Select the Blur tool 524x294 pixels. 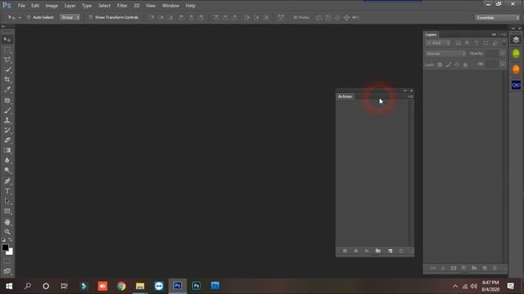pos(7,160)
